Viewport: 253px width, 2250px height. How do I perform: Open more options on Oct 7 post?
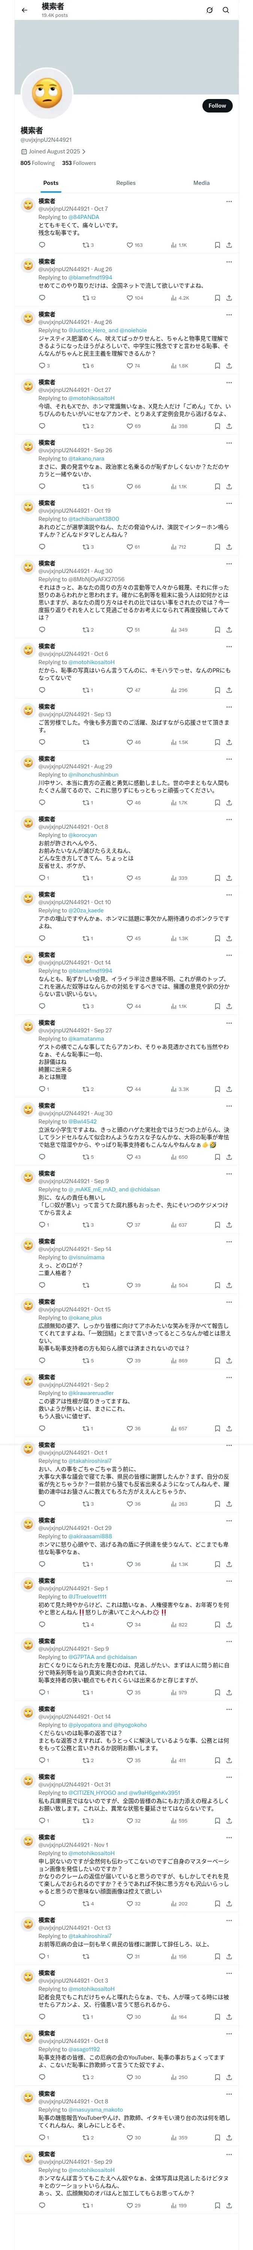click(x=229, y=202)
